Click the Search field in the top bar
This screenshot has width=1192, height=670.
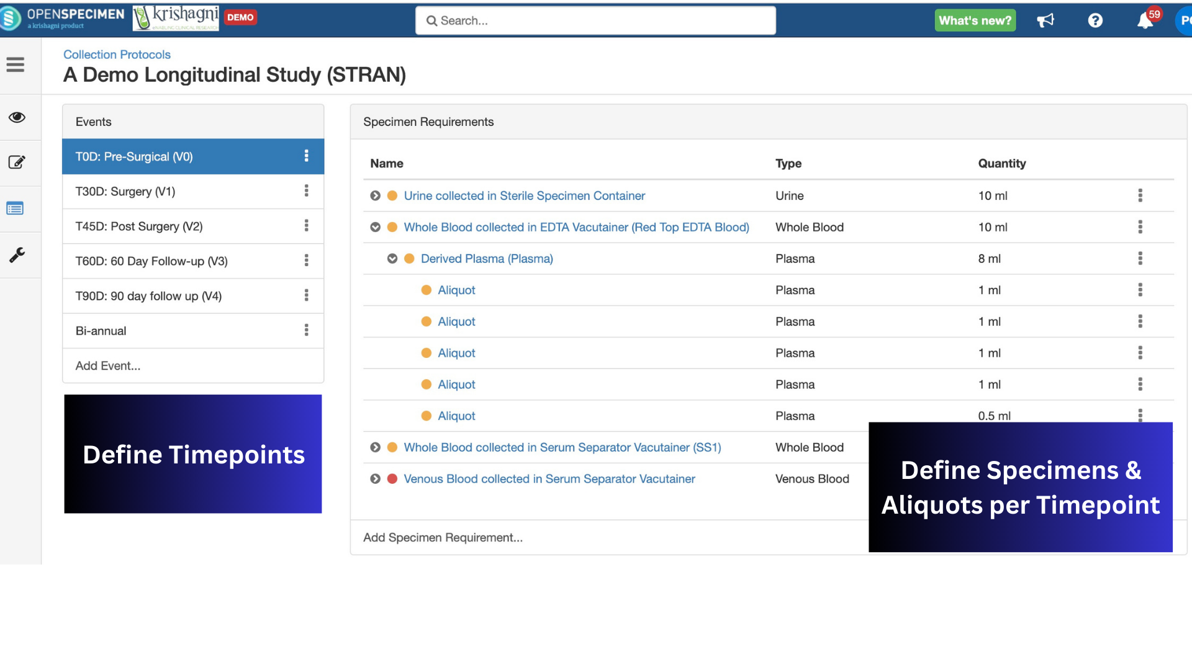[x=595, y=20]
